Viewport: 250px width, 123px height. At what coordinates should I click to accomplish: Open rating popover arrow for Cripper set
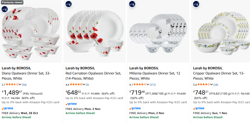pos(211,85)
